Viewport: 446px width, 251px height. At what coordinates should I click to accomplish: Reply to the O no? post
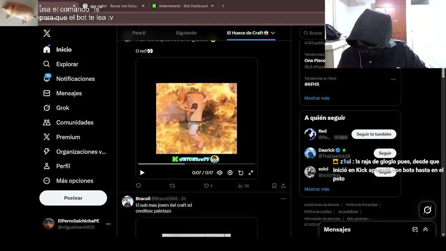click(138, 186)
